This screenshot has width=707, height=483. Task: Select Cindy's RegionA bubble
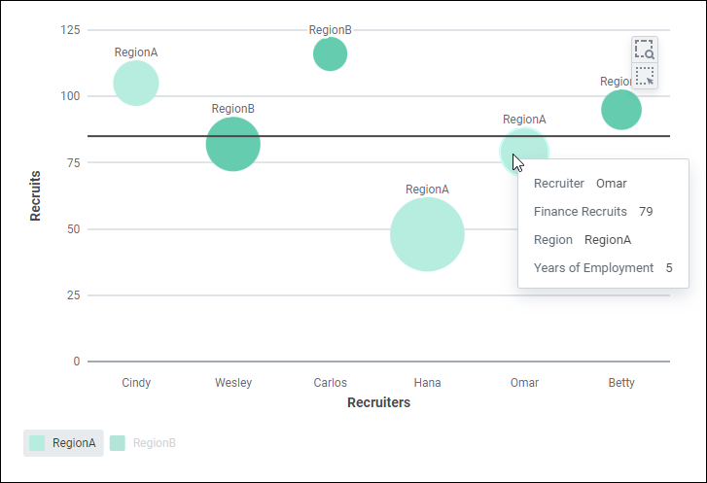(136, 84)
